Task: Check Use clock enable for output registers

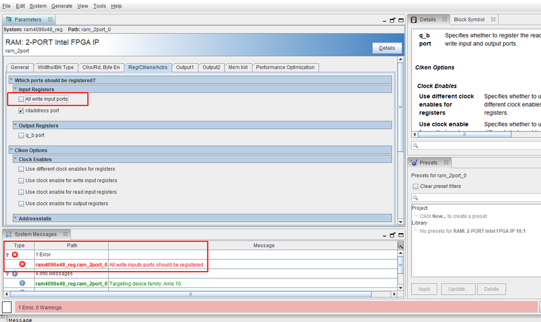Action: click(21, 203)
